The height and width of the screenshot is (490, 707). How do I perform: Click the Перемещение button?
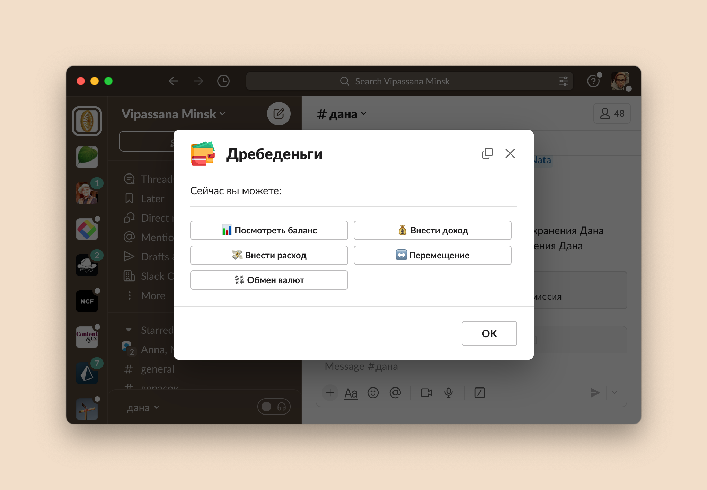coord(433,255)
